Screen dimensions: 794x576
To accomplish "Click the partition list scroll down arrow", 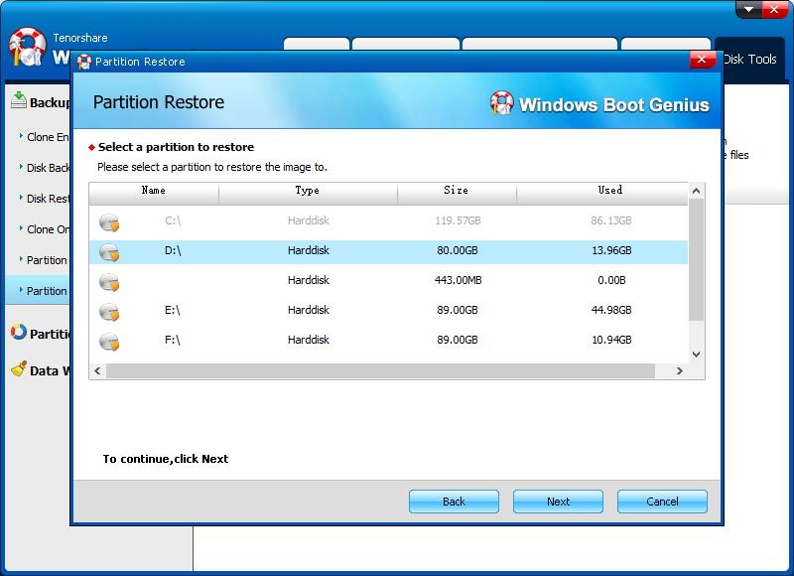I will 697,355.
